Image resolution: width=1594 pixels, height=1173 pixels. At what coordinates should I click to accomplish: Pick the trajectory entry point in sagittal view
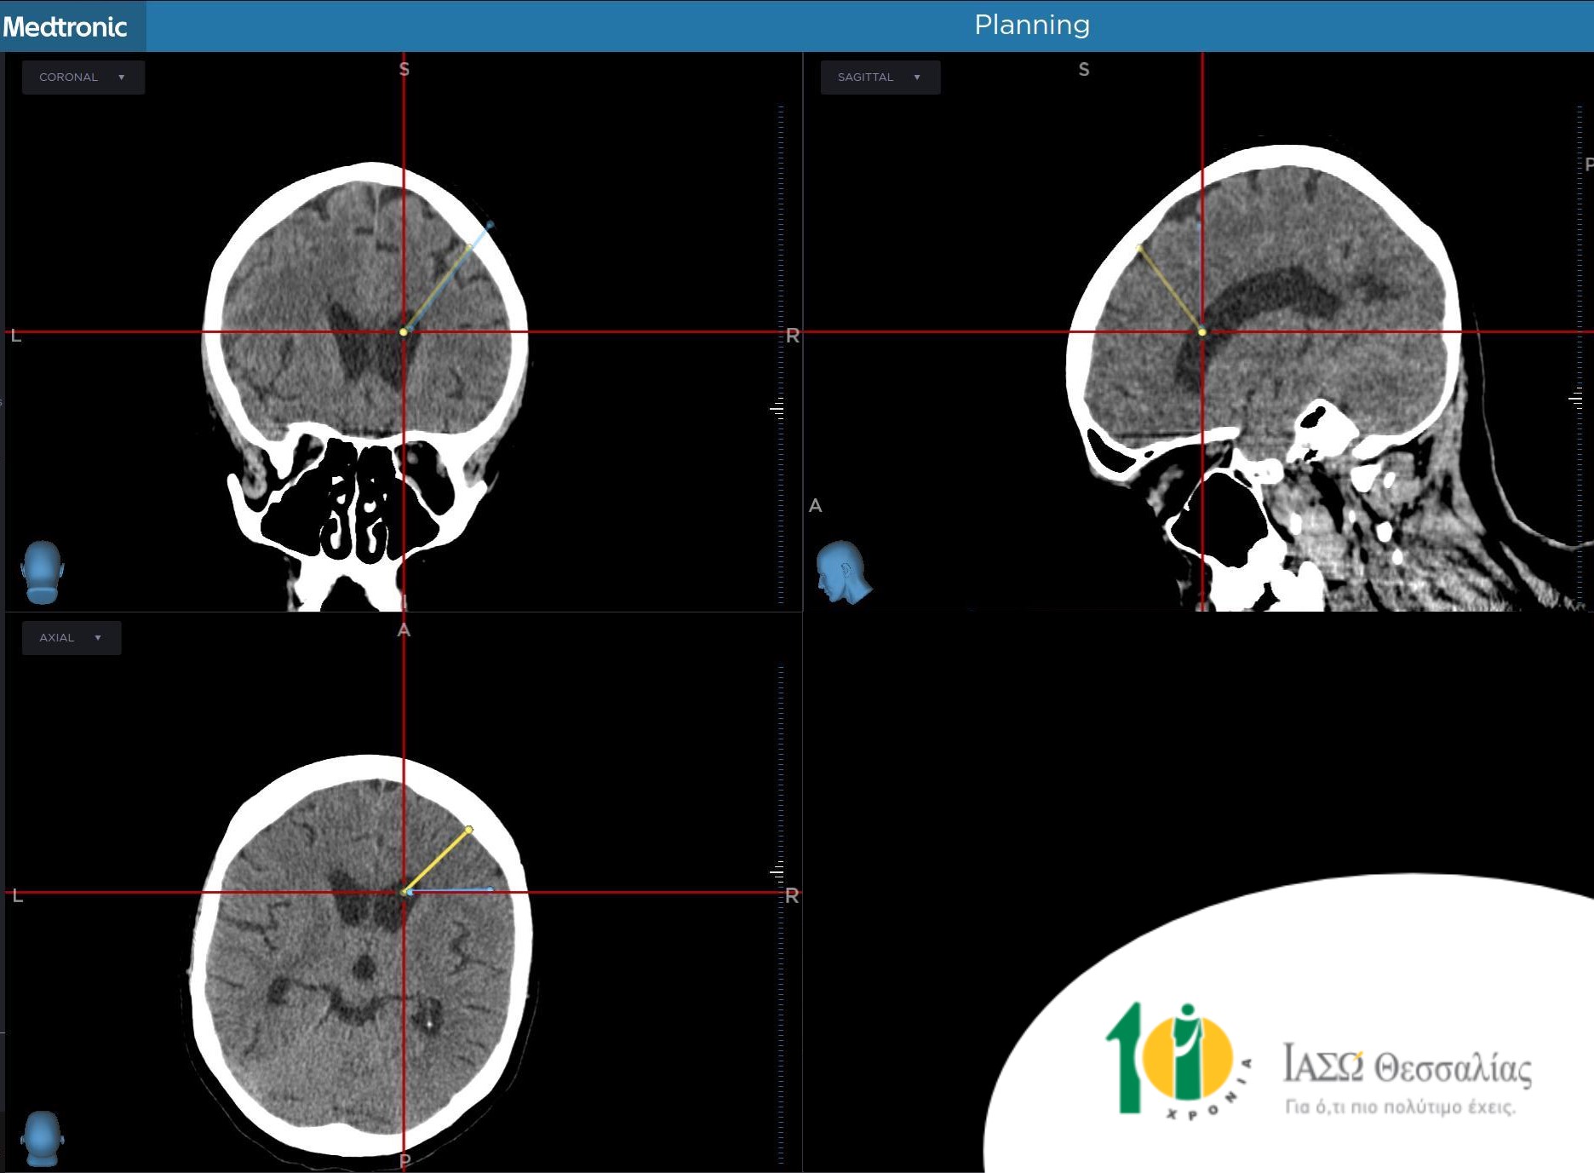1140,249
